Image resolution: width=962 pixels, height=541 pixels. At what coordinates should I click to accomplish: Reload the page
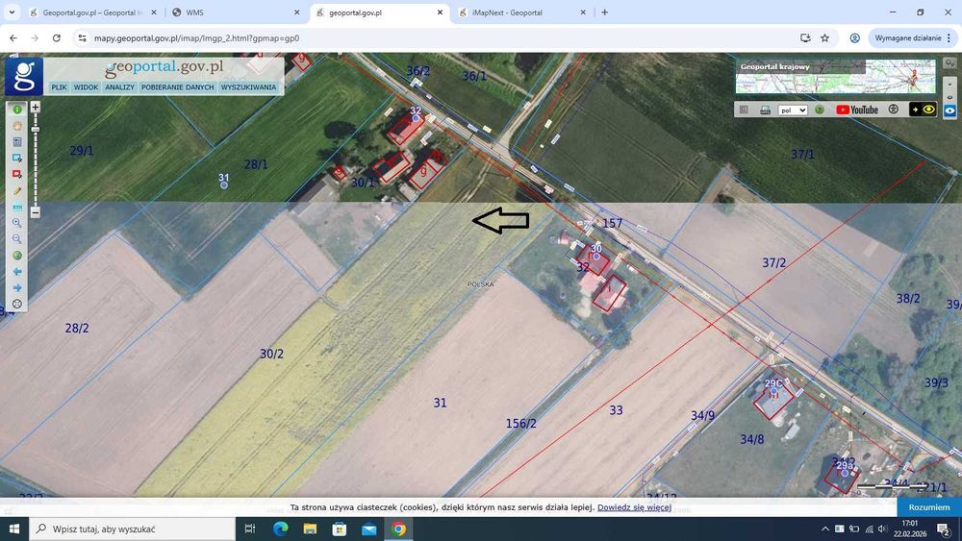[57, 38]
